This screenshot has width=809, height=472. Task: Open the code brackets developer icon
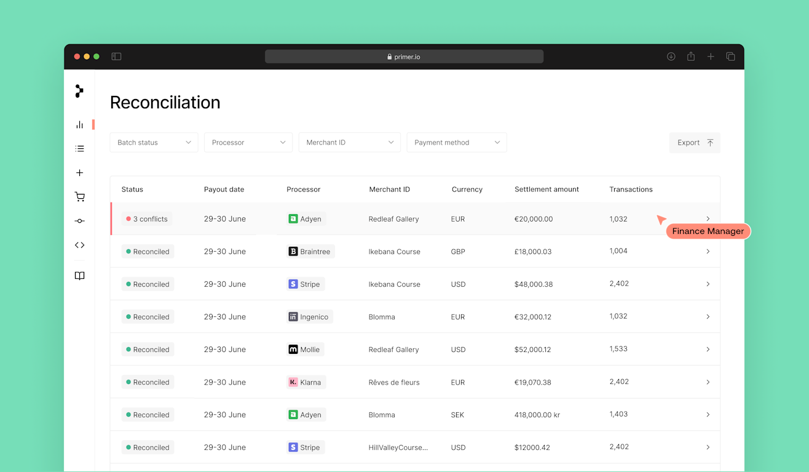pos(79,245)
